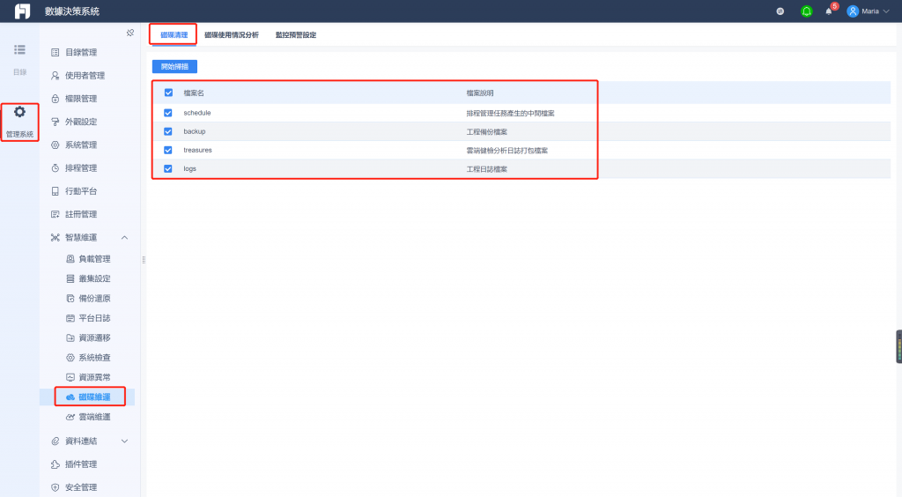Image resolution: width=902 pixels, height=497 pixels.
Task: Select the logs file name text
Action: point(190,168)
